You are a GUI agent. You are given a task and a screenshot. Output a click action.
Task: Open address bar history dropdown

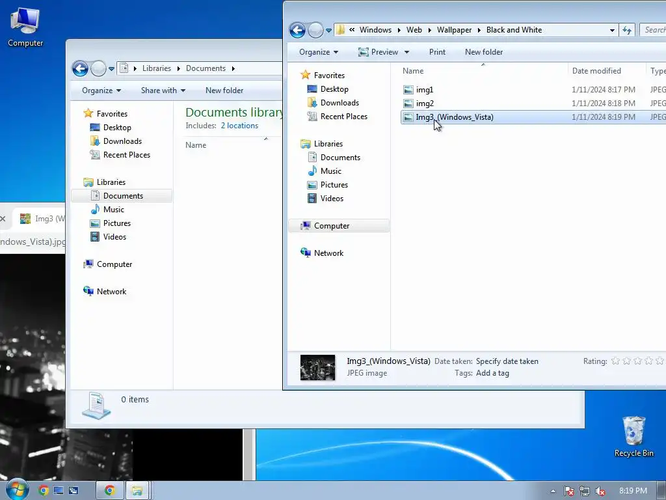pyautogui.click(x=612, y=30)
